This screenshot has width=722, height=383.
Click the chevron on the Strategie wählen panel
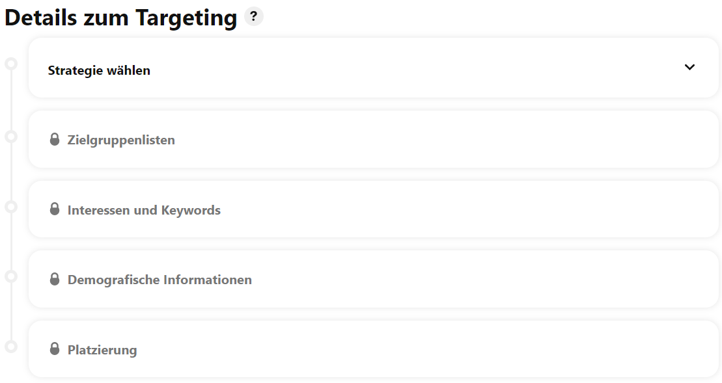point(691,68)
